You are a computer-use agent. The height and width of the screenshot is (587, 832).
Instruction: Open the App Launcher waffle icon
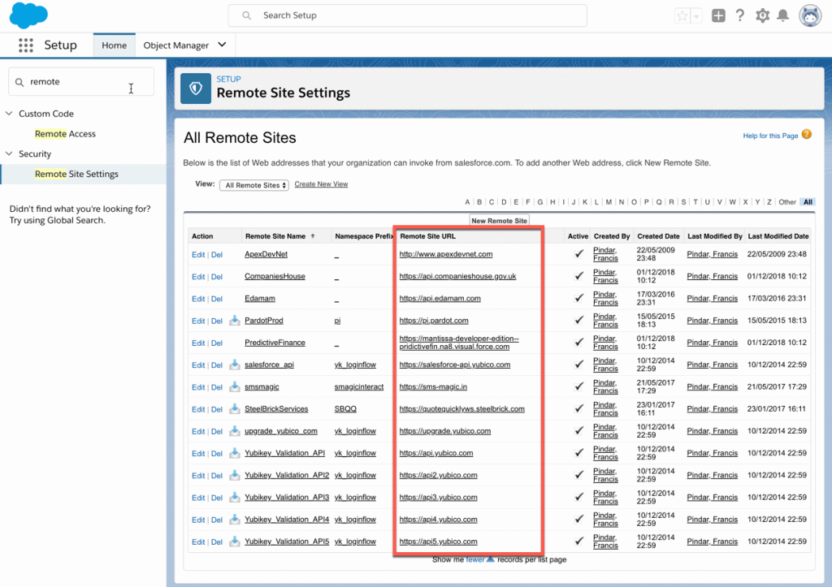pyautogui.click(x=25, y=45)
